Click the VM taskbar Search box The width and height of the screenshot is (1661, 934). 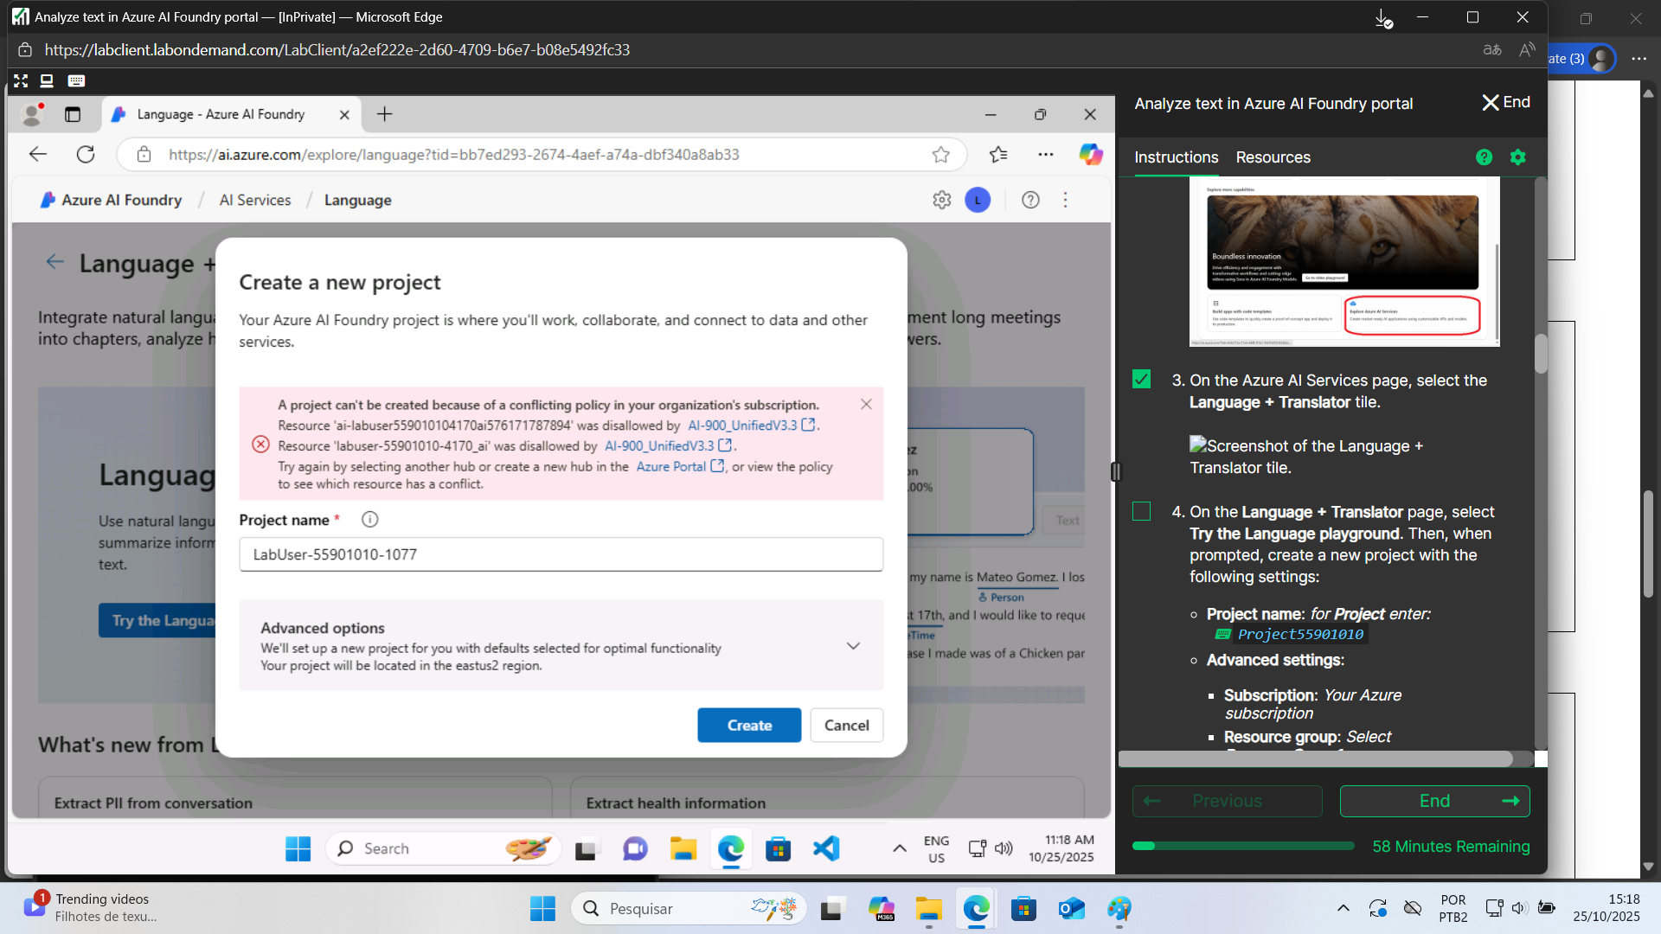443,849
